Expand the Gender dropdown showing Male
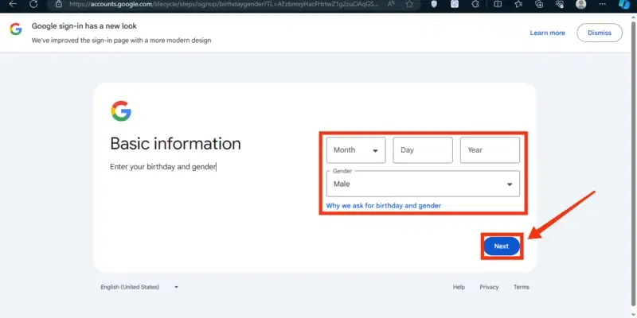This screenshot has height=318, width=637. tap(423, 184)
